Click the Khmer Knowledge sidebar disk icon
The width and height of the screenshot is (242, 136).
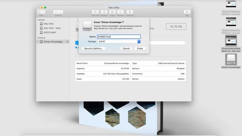click(x=41, y=42)
